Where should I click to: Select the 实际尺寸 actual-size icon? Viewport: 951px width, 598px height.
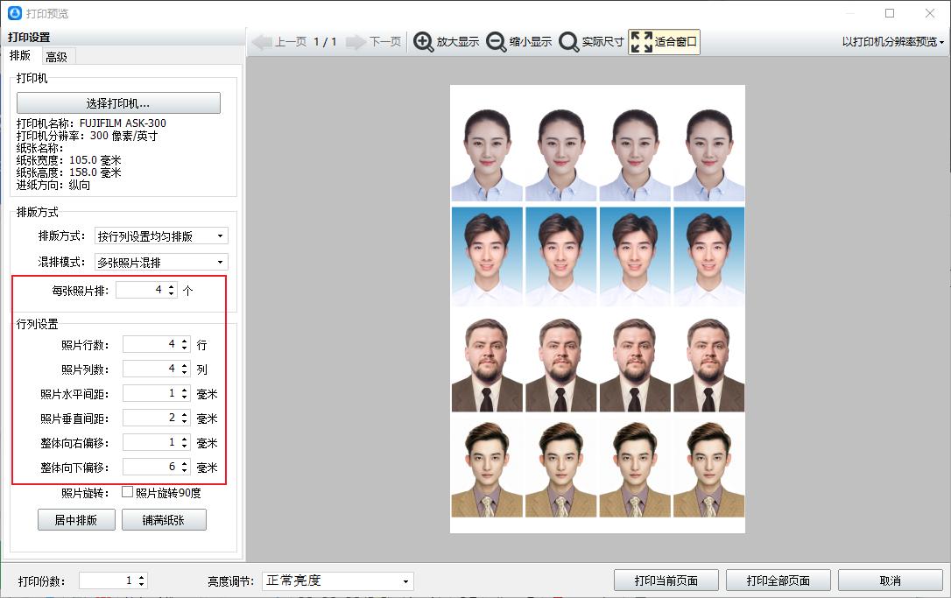pos(567,40)
